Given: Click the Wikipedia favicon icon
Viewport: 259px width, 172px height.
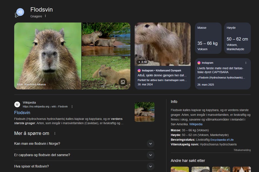Looking at the screenshot, I should coord(17,104).
